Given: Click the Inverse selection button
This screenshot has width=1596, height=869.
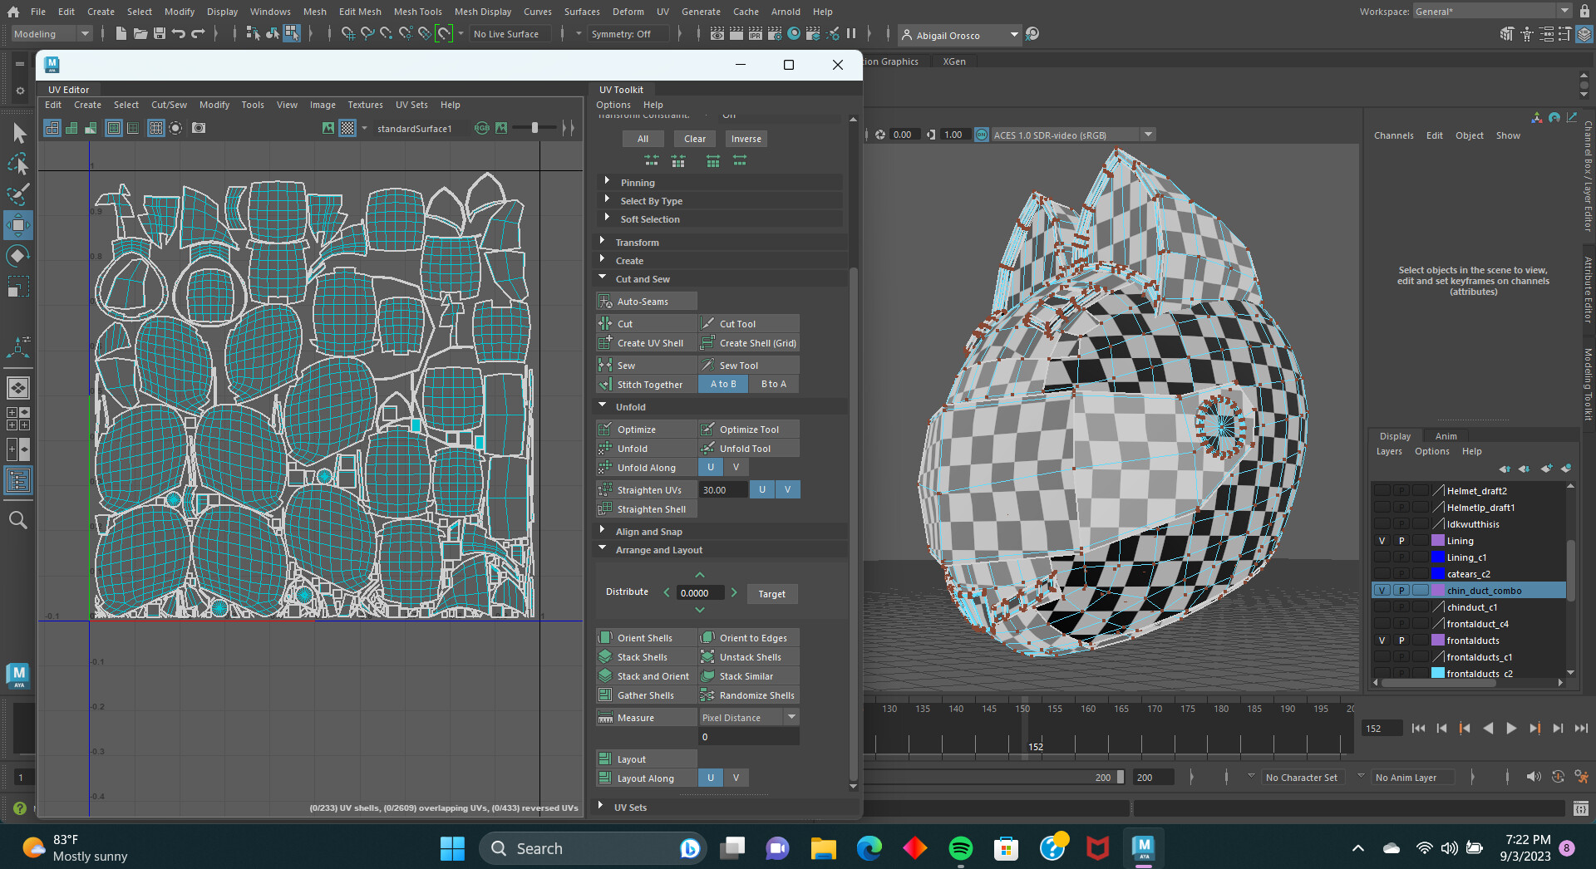Looking at the screenshot, I should click(x=746, y=139).
